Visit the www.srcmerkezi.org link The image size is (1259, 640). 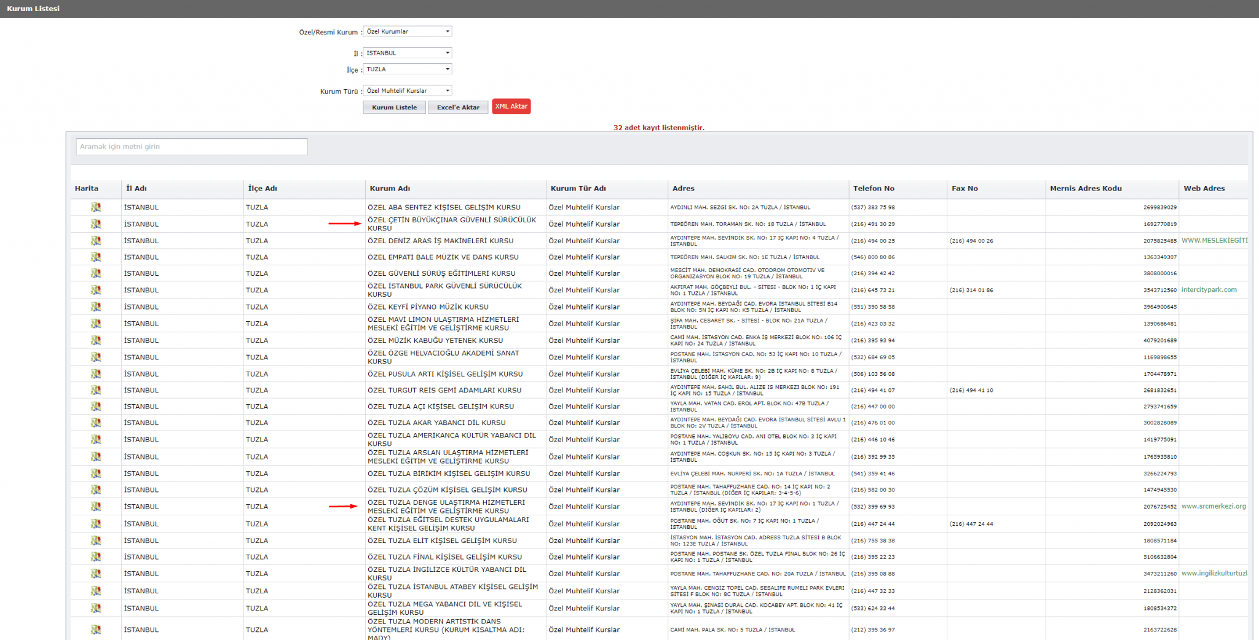(1214, 507)
